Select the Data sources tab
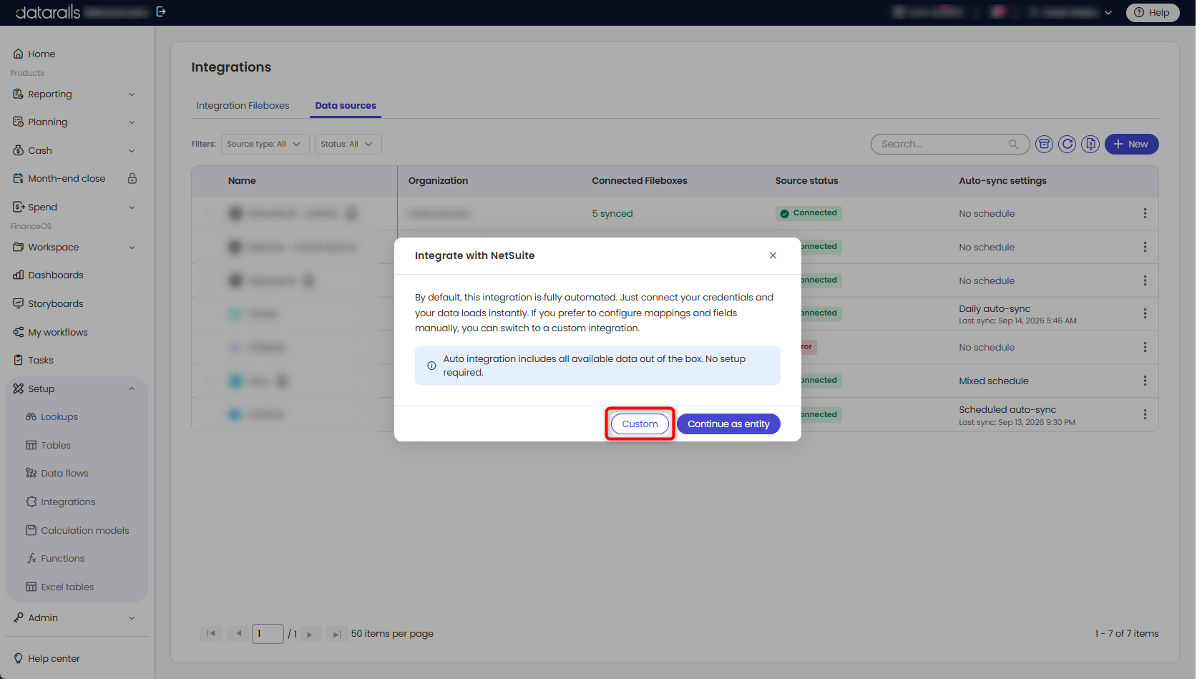 [x=346, y=105]
